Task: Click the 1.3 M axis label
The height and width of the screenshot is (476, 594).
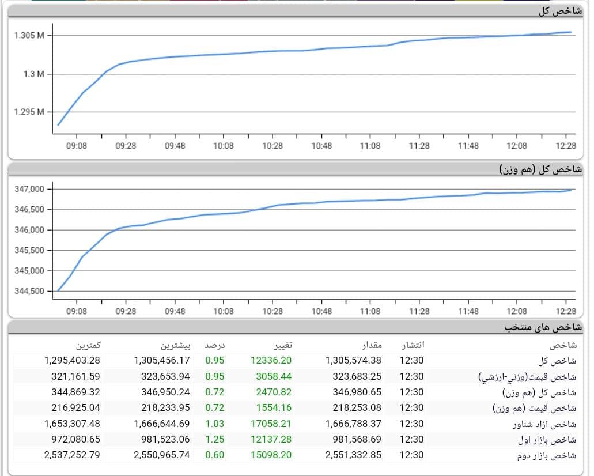Action: (34, 74)
